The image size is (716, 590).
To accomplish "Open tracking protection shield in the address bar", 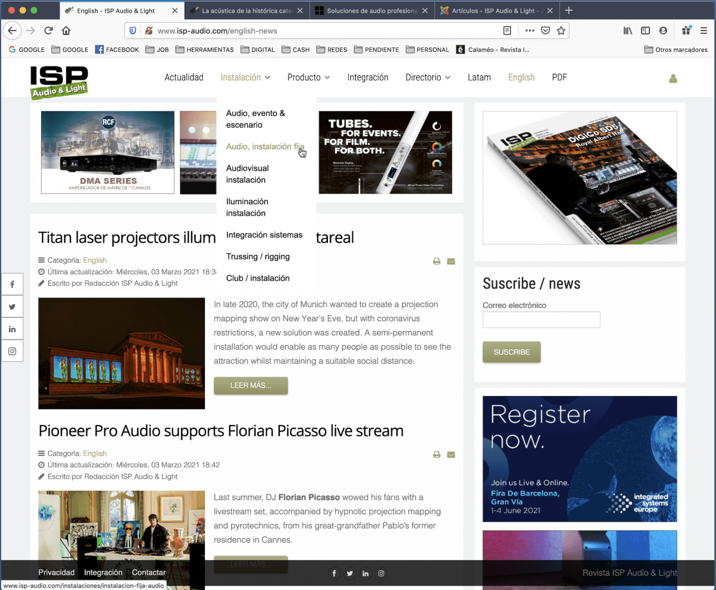I will [x=133, y=31].
